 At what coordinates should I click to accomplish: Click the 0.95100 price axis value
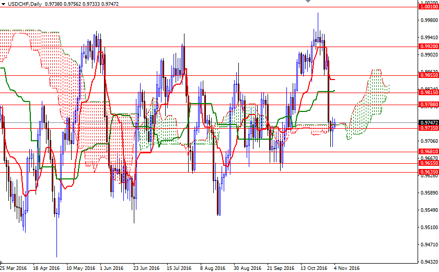(430, 227)
